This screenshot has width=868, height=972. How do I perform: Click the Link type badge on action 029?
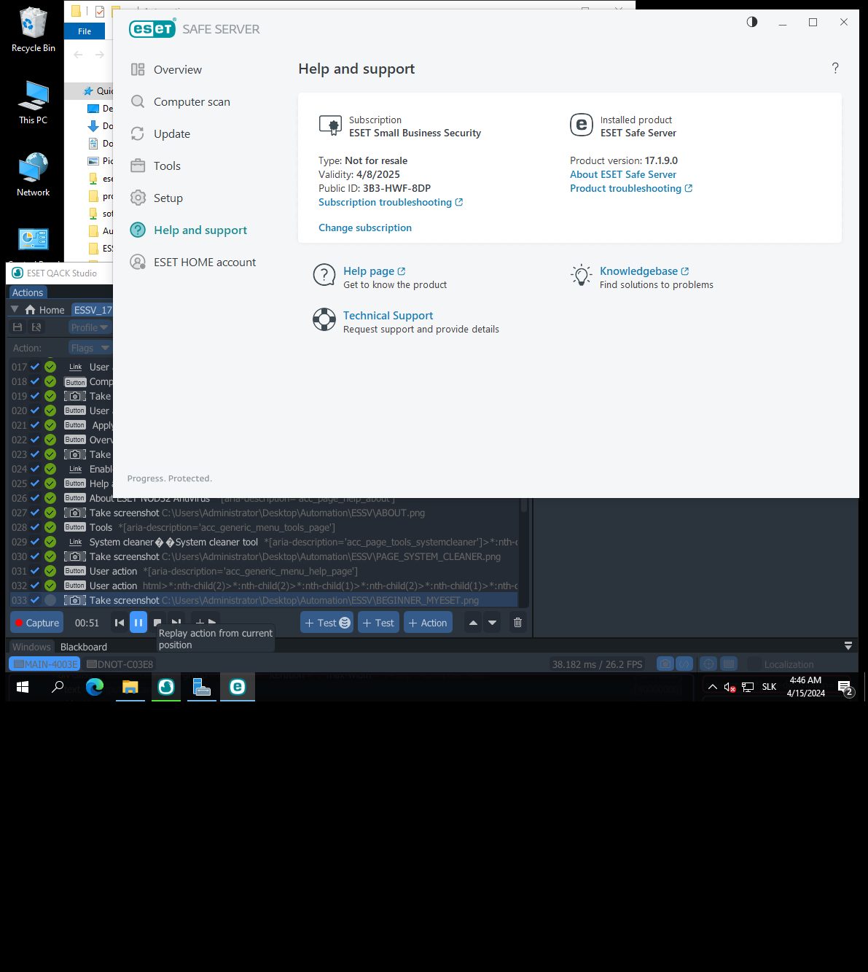pyautogui.click(x=75, y=542)
